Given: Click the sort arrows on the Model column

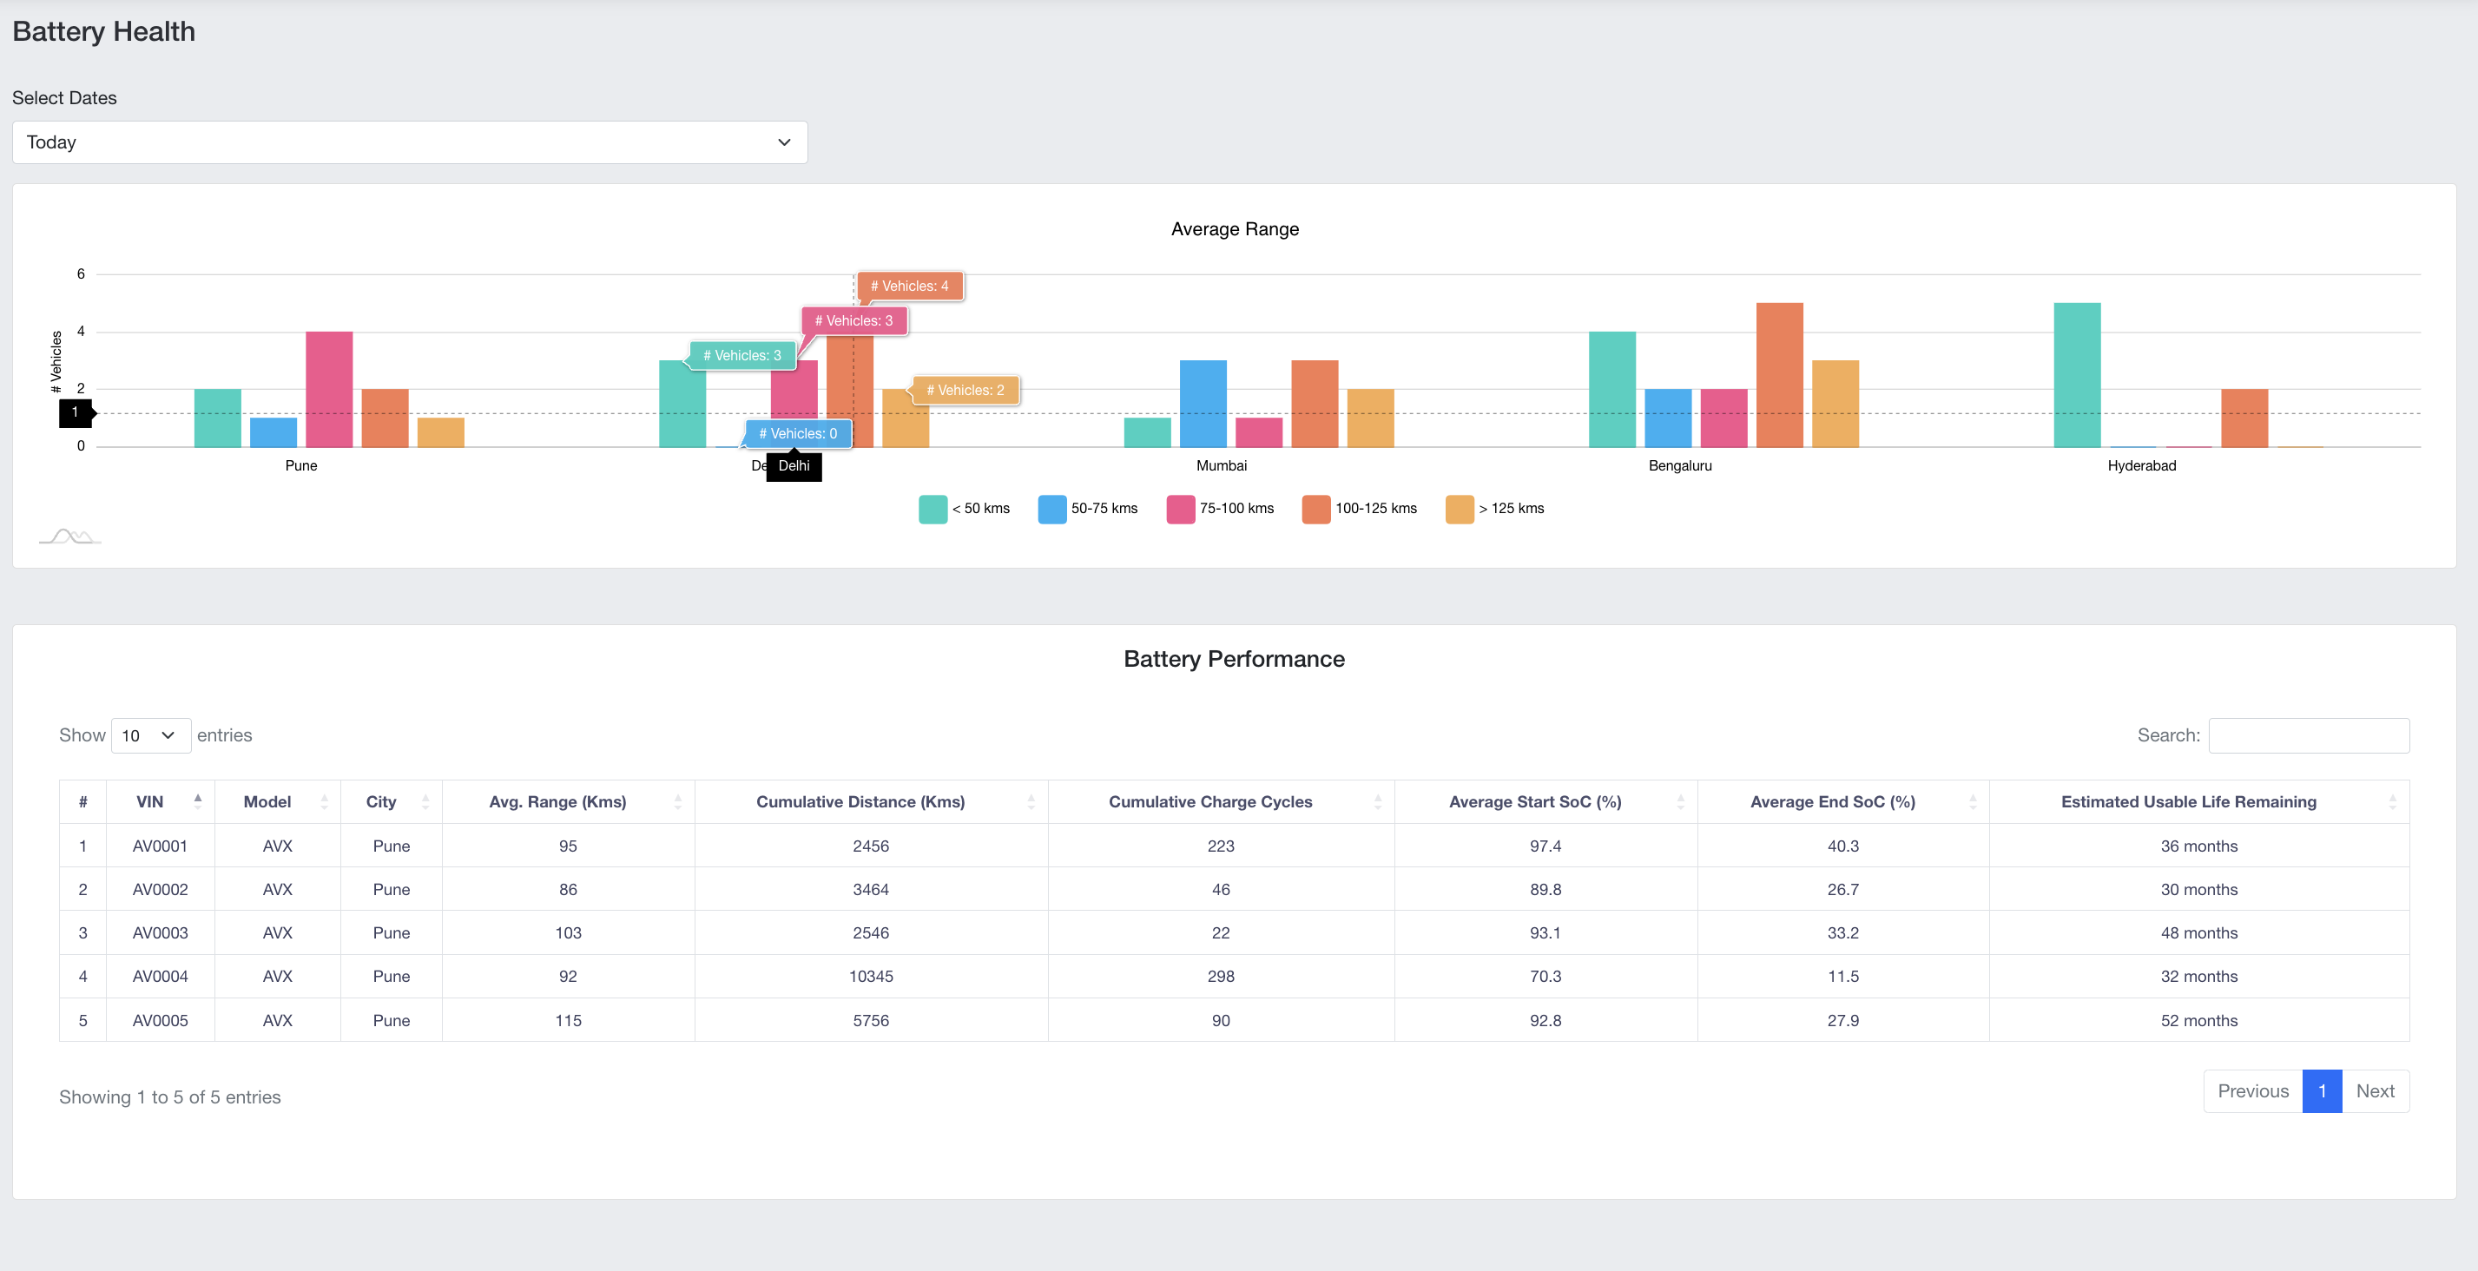Looking at the screenshot, I should tap(325, 801).
